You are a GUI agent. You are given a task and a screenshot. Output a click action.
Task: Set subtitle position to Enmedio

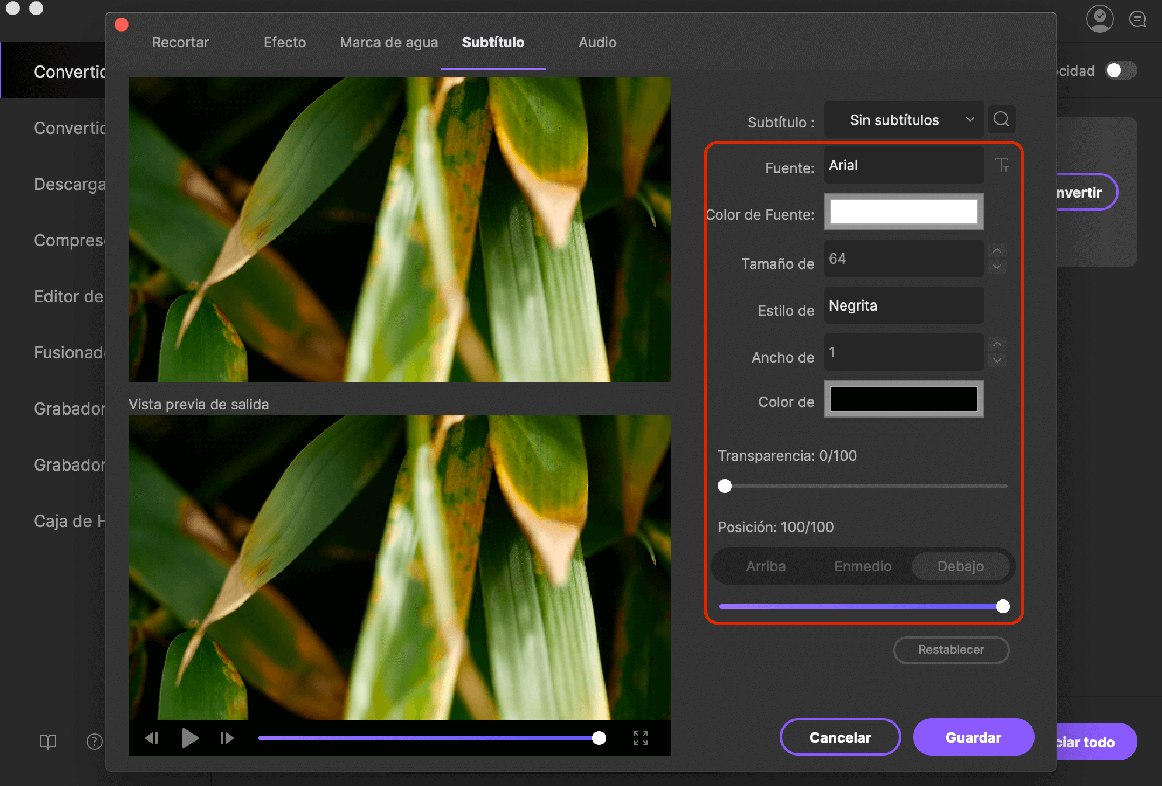click(863, 566)
